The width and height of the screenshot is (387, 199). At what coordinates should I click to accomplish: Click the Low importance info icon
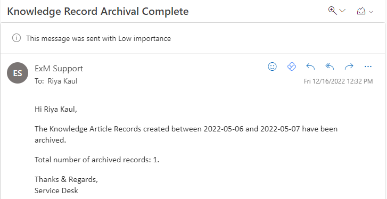17,38
